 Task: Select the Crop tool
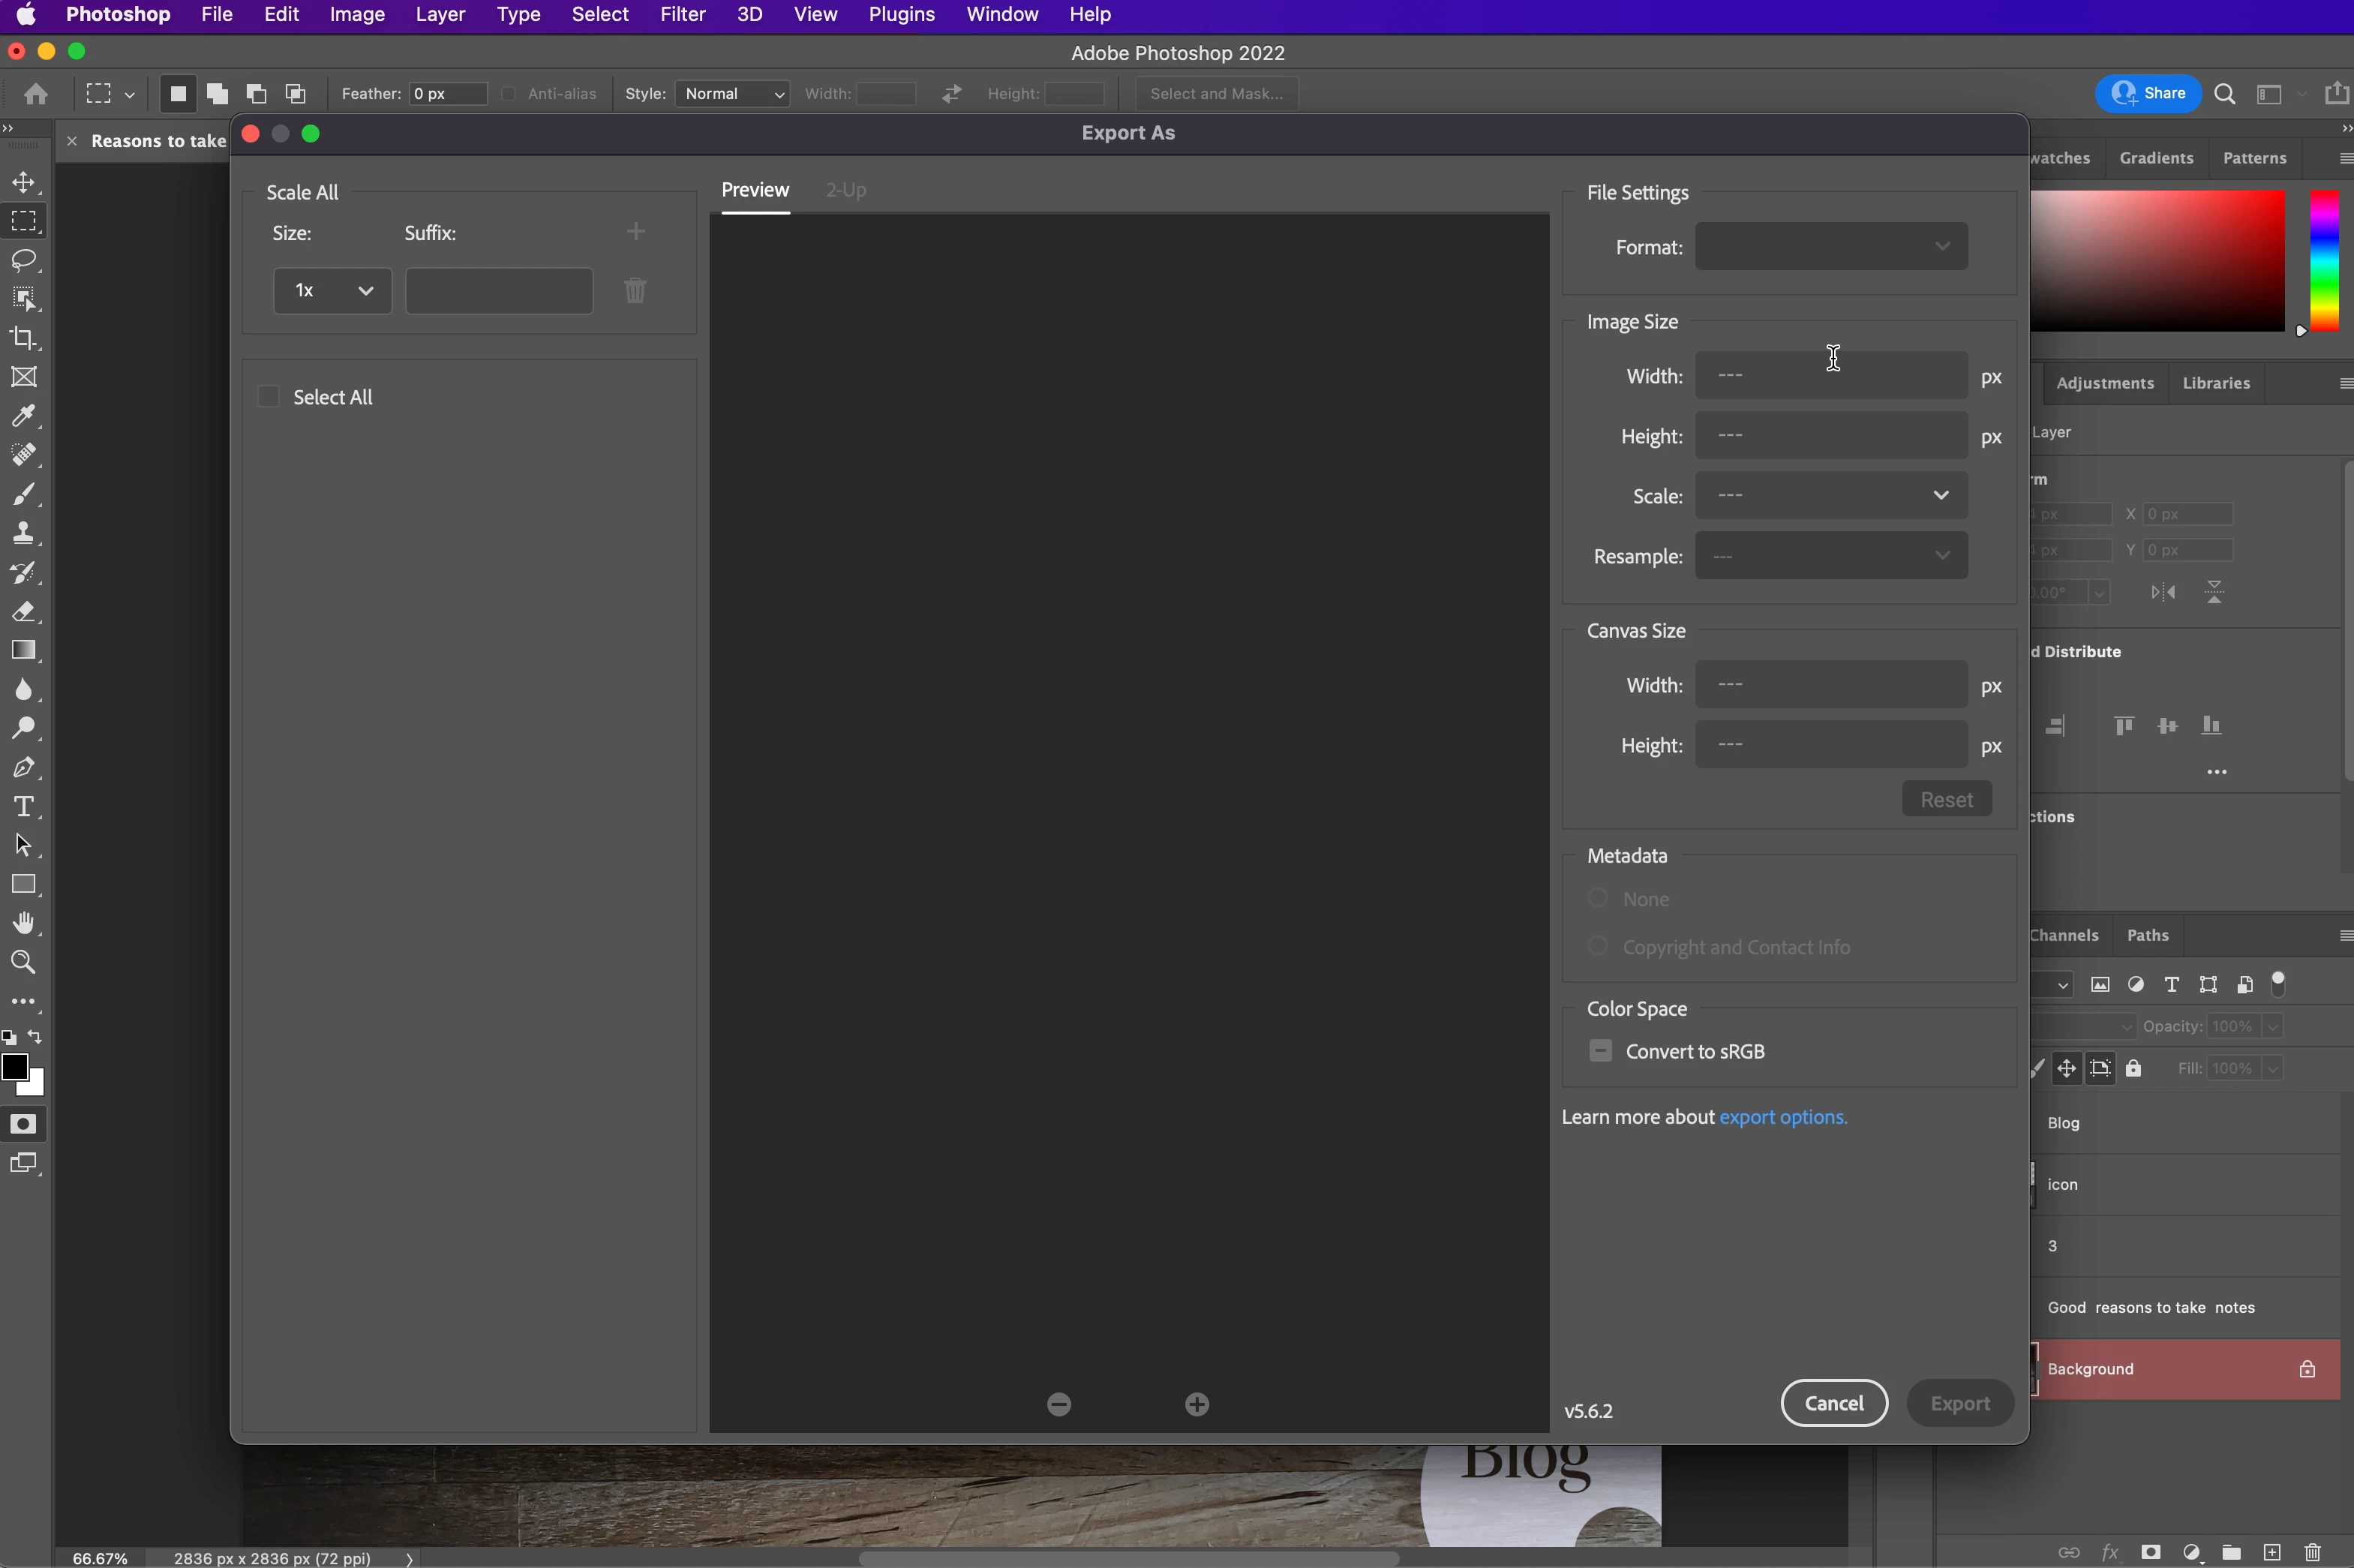click(x=24, y=338)
